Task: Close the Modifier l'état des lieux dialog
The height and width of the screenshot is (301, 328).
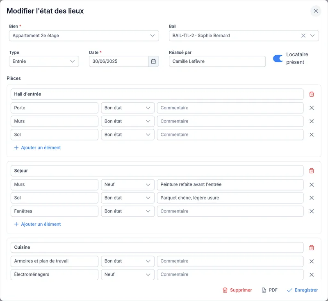Action: 316,11
